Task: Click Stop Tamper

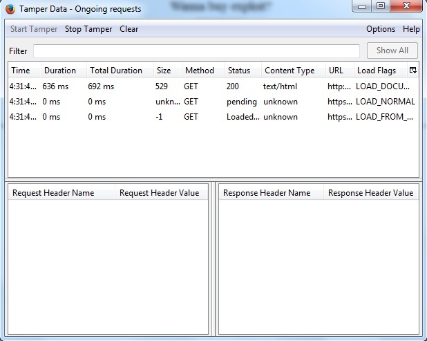Action: click(x=88, y=29)
